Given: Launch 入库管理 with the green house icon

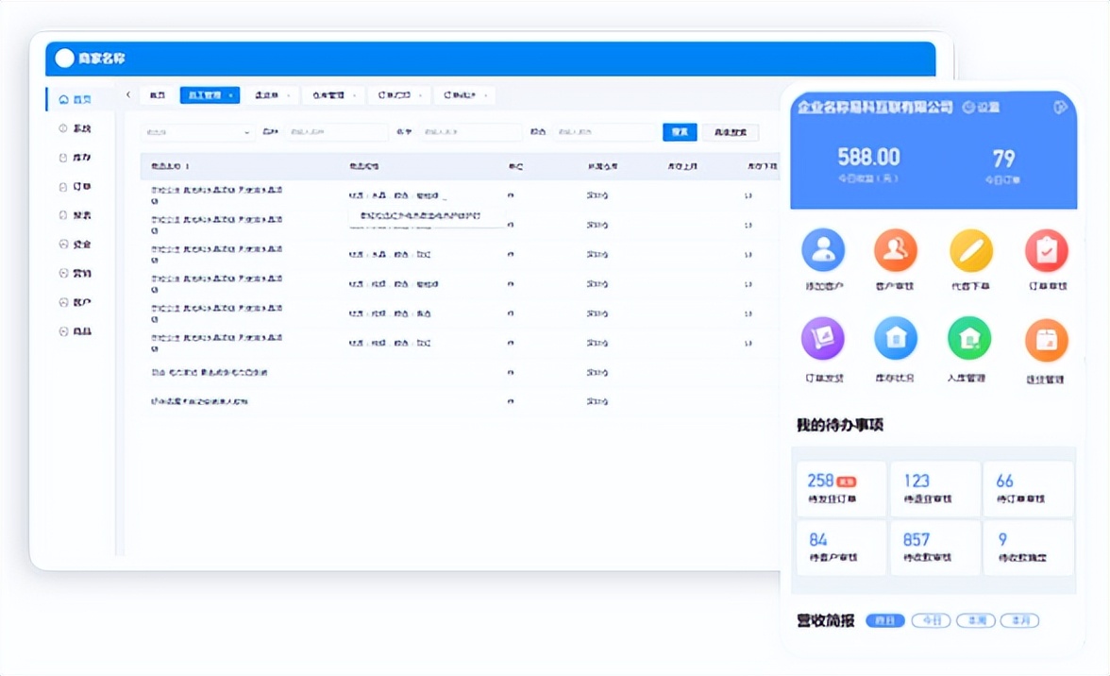Looking at the screenshot, I should [x=969, y=338].
